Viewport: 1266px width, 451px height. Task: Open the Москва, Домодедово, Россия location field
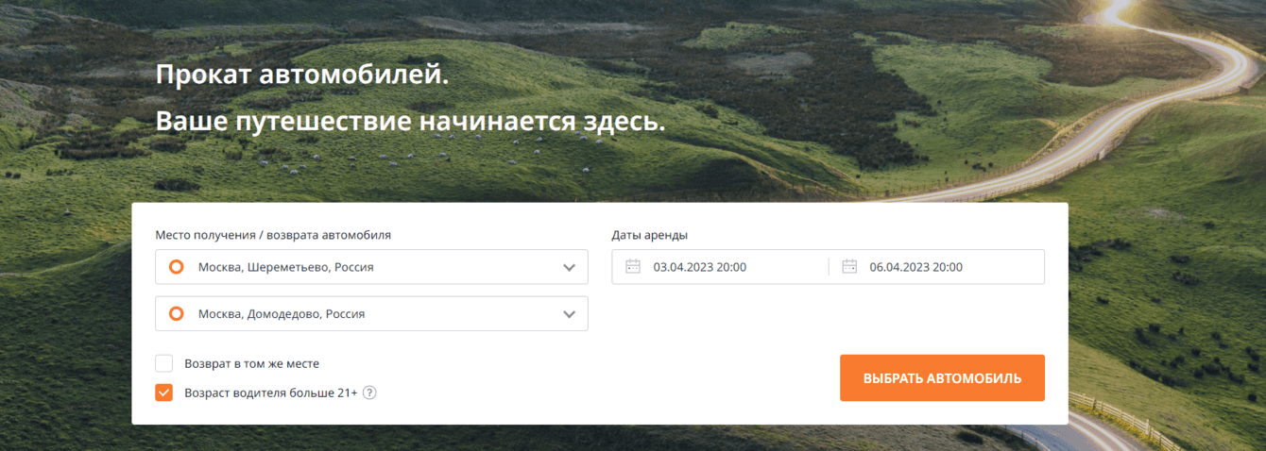371,314
